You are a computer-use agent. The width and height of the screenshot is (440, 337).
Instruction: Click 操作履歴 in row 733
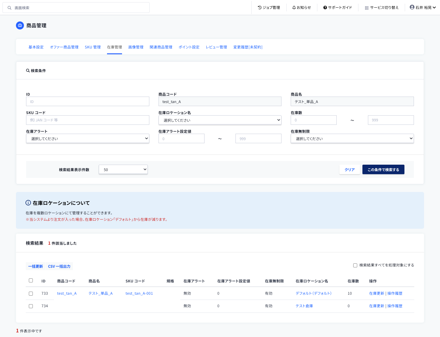395,293
